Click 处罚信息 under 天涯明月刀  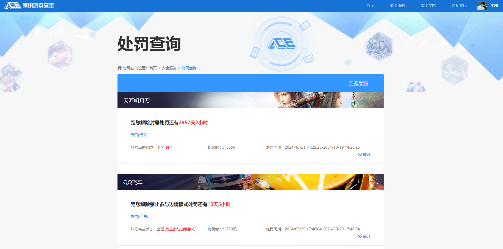pyautogui.click(x=139, y=135)
